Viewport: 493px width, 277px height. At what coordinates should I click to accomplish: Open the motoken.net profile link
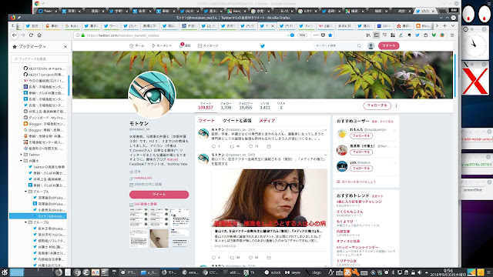pos(143,178)
